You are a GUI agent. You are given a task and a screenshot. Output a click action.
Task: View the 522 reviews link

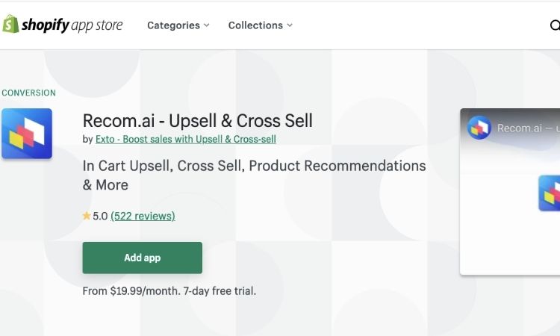(x=143, y=216)
